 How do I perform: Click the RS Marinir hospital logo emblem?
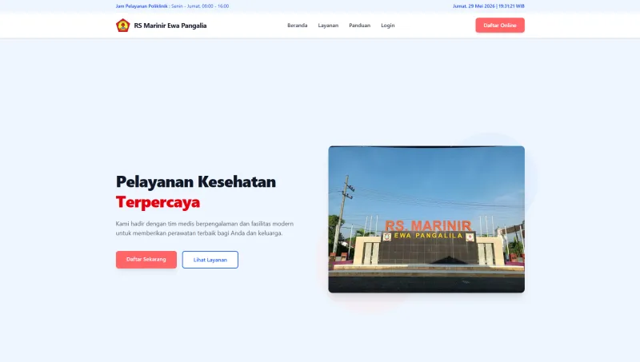coord(123,26)
